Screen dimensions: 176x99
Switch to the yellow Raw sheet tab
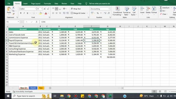coord(41,88)
